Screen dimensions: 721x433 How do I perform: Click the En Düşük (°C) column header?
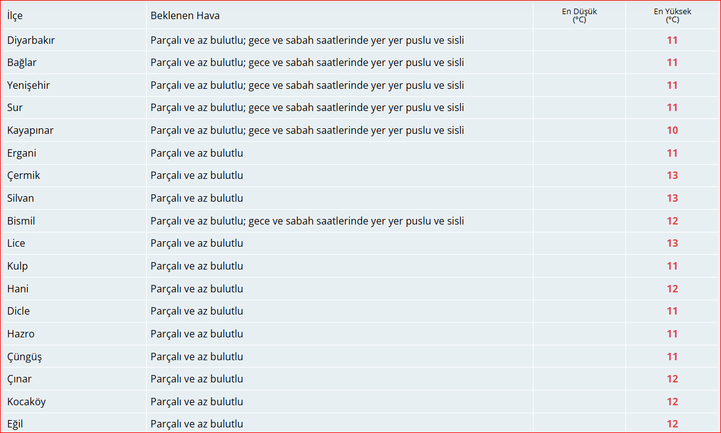tap(579, 15)
